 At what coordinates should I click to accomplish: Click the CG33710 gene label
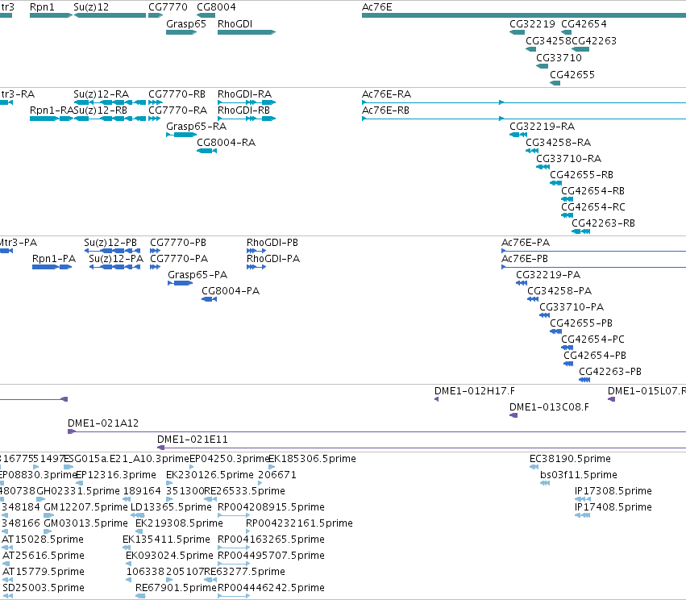tap(559, 57)
